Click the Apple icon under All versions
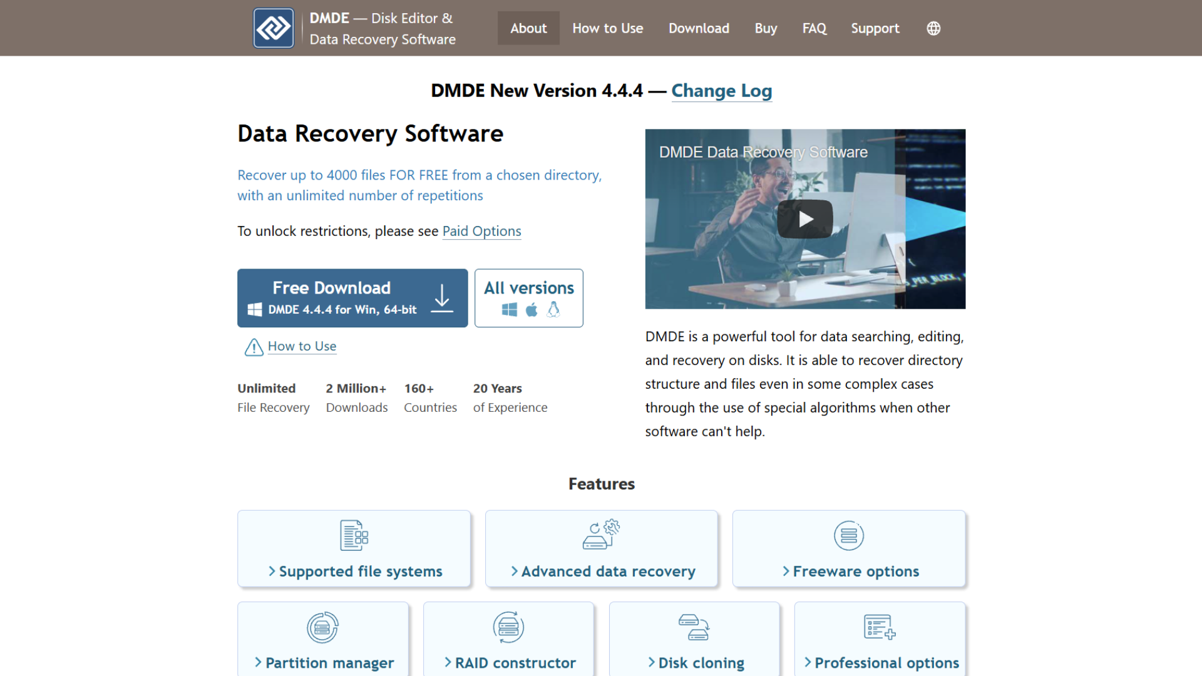The image size is (1202, 676). [532, 310]
